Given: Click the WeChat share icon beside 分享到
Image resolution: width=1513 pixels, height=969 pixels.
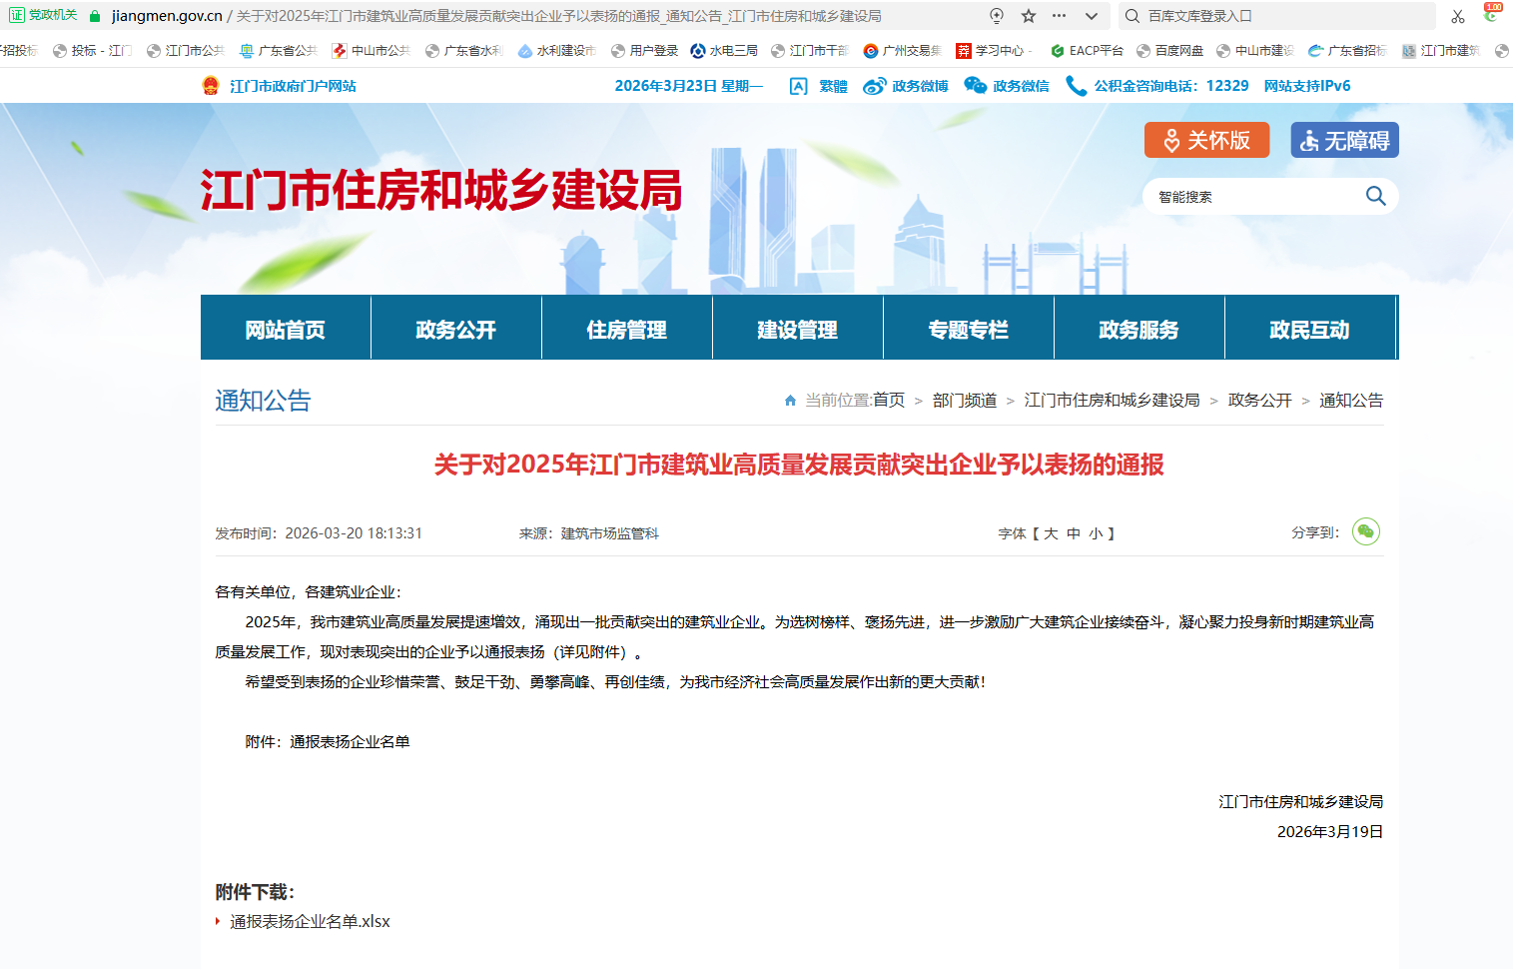Looking at the screenshot, I should coord(1365,531).
